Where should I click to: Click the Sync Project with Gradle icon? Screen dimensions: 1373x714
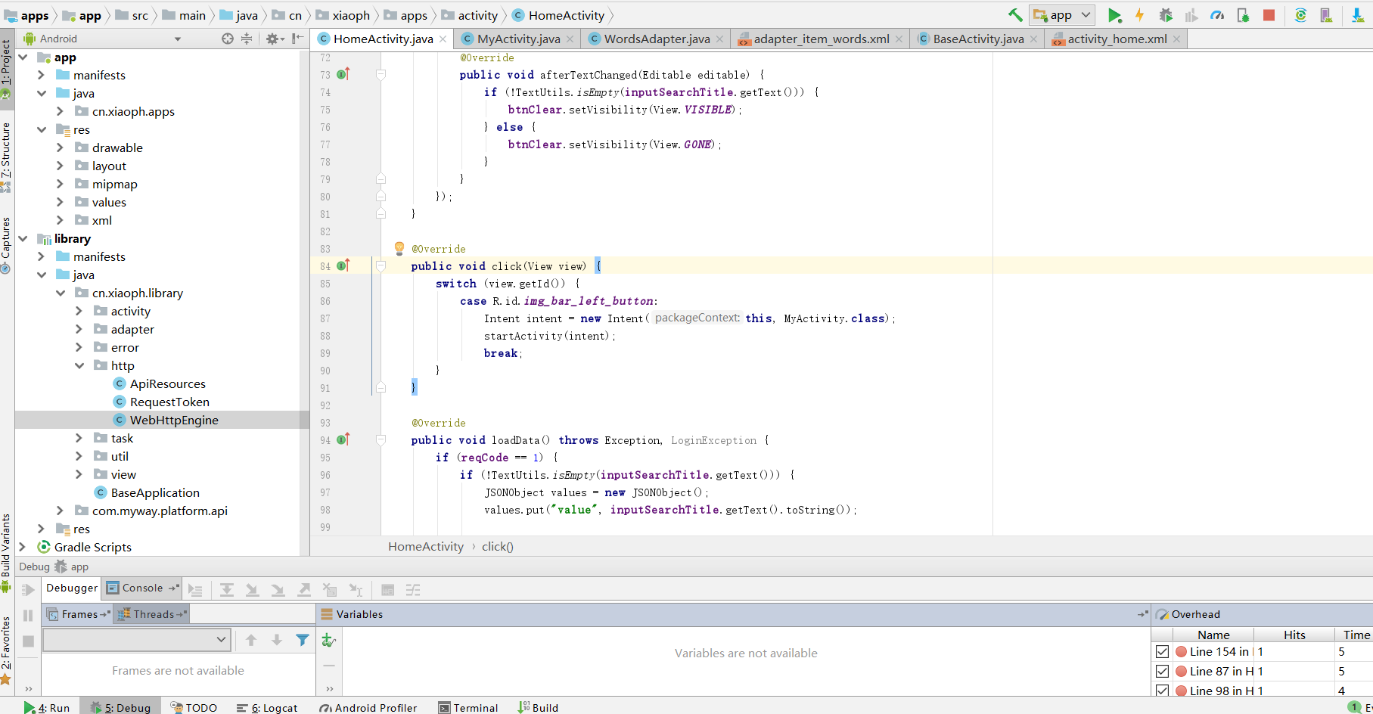coord(1300,15)
